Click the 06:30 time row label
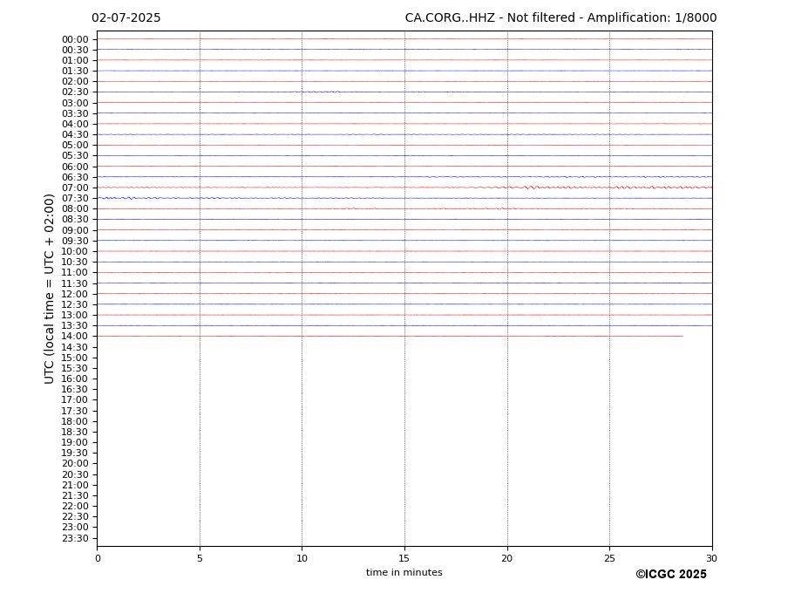 75,177
